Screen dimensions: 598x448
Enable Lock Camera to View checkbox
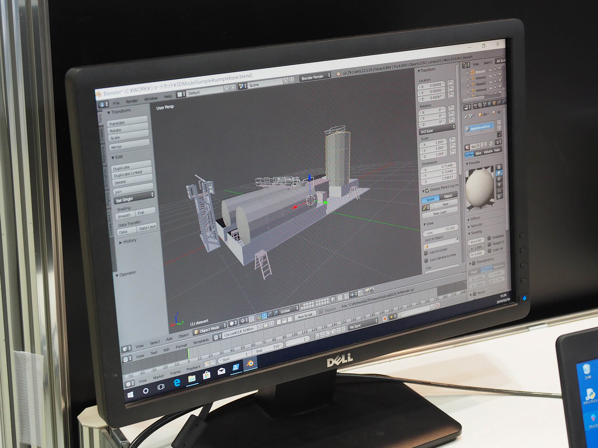(426, 260)
